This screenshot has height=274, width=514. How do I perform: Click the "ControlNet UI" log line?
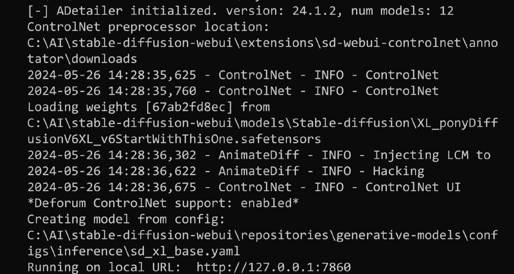coord(244,187)
